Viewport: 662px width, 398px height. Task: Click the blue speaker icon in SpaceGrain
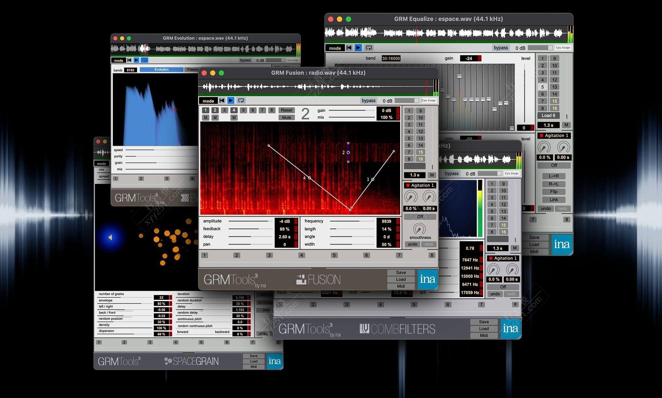[x=110, y=237]
